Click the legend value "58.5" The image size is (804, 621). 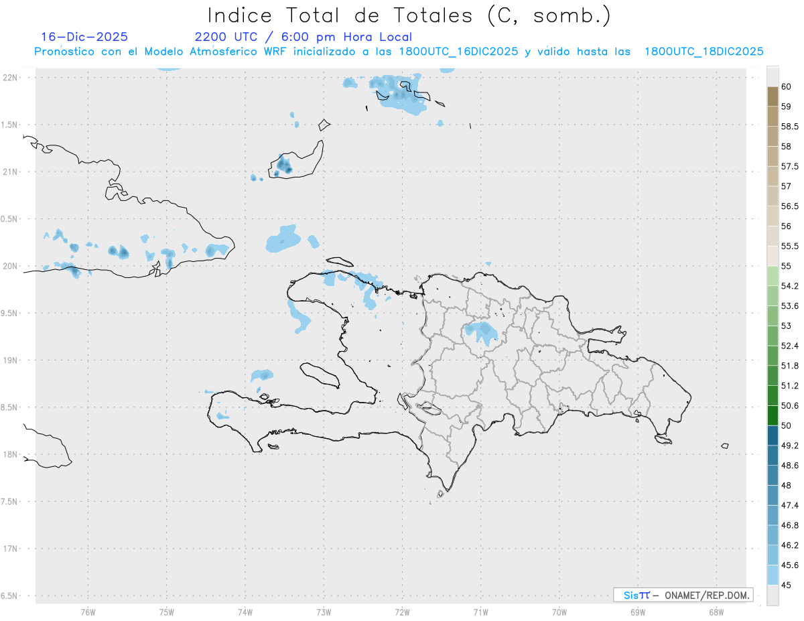coord(789,127)
